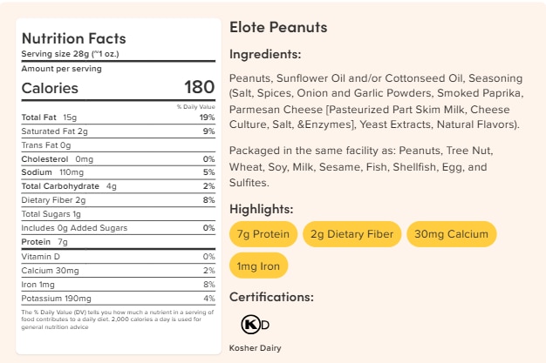Click the Nutrition Facts panel title

point(74,38)
